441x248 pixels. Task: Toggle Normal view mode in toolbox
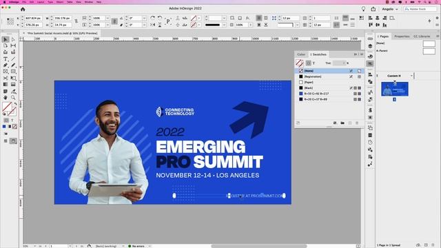pyautogui.click(x=6, y=141)
